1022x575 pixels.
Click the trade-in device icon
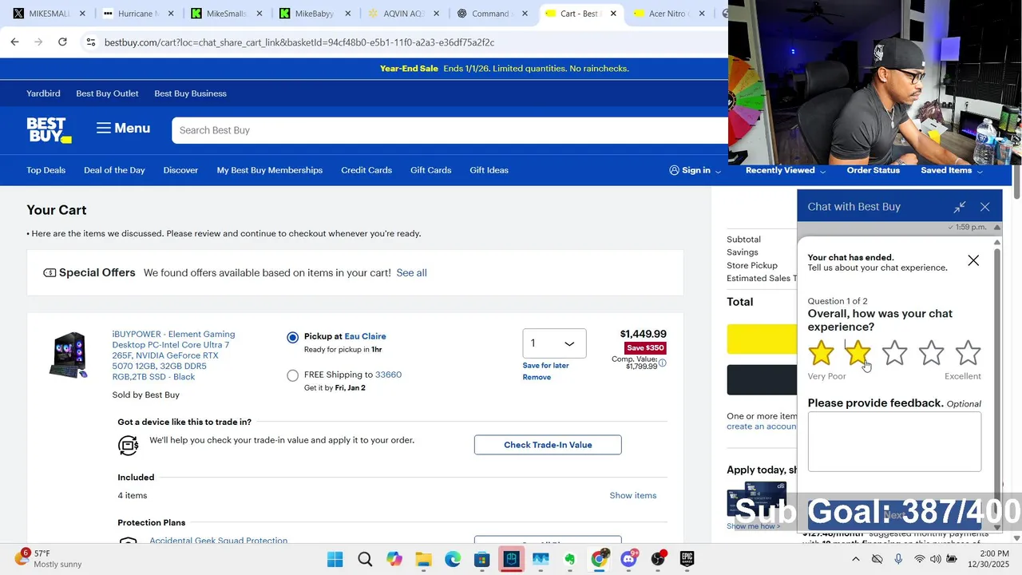pos(129,445)
